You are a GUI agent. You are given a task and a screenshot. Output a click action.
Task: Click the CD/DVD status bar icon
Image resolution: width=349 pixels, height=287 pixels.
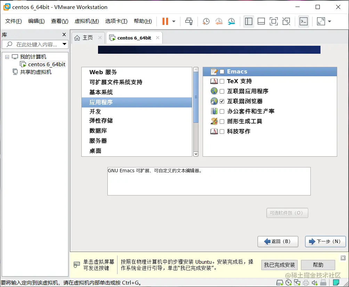coord(289,282)
